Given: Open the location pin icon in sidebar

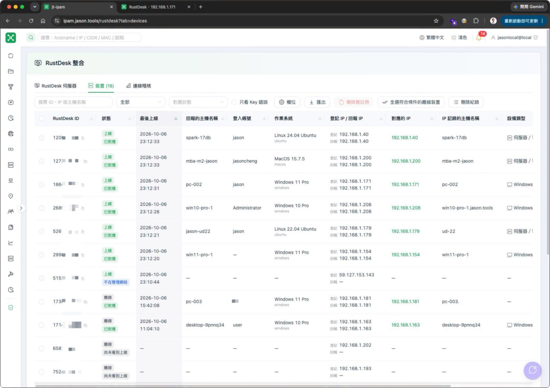Looking at the screenshot, I should 11,196.
